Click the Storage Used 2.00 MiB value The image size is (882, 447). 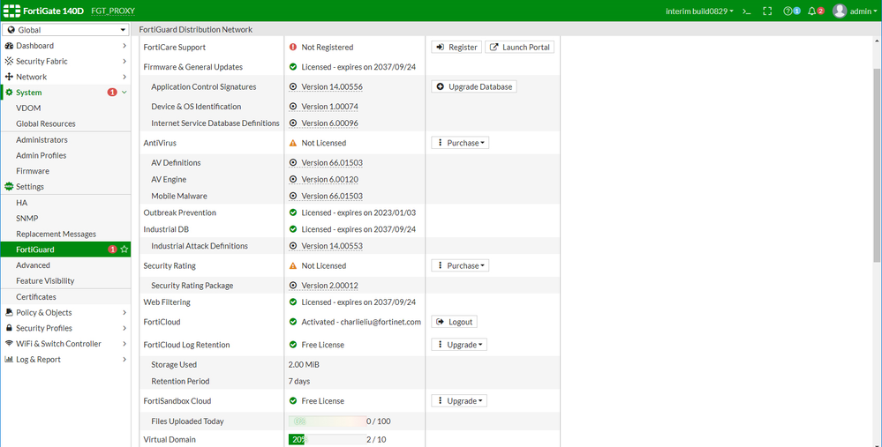304,364
